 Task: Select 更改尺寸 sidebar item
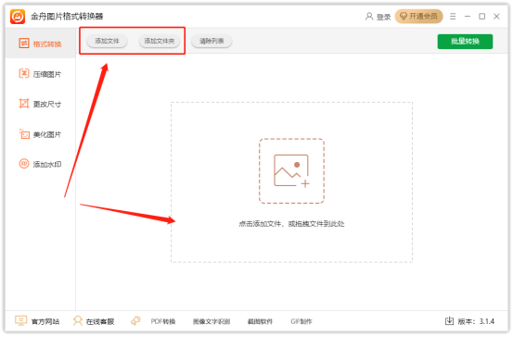[40, 104]
